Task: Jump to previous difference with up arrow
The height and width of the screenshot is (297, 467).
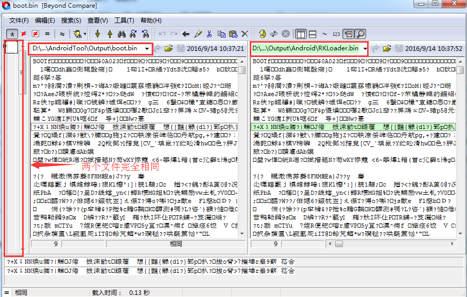Action: click(x=110, y=34)
